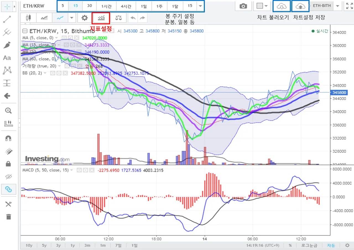The height and width of the screenshot is (250, 354).
Task: Activate the zoom-in magnifier tool
Action: coord(8,111)
